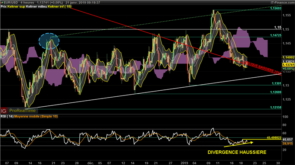Click the '28' date axis marker

coord(77,163)
